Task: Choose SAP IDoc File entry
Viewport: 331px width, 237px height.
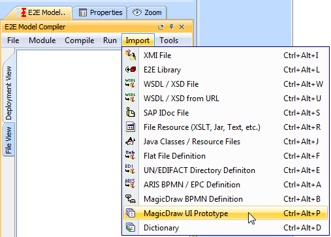Action: coord(225,113)
